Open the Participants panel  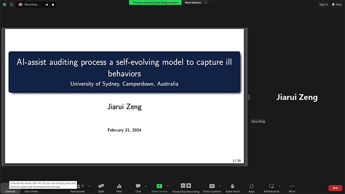pyautogui.click(x=78, y=188)
